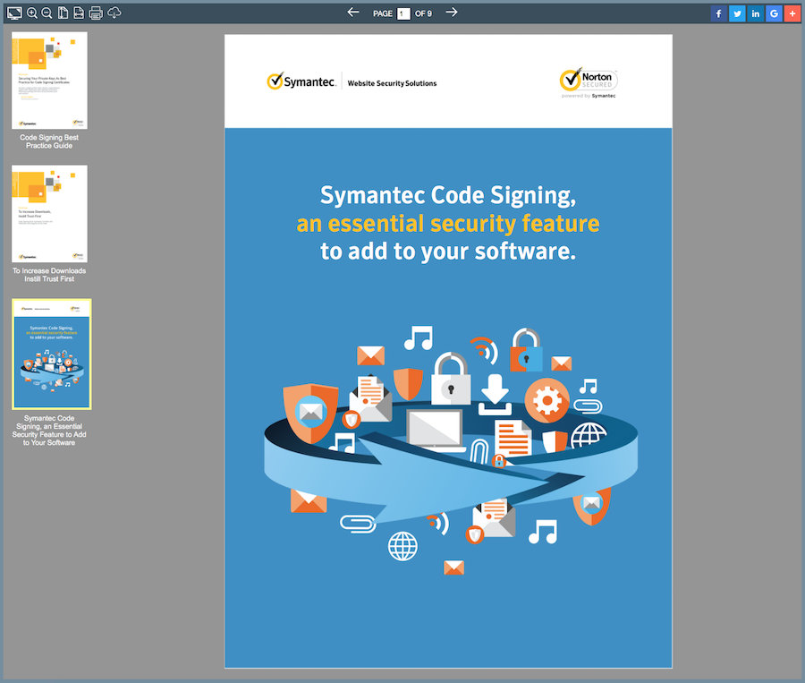Print the document
The width and height of the screenshot is (805, 683).
click(96, 13)
